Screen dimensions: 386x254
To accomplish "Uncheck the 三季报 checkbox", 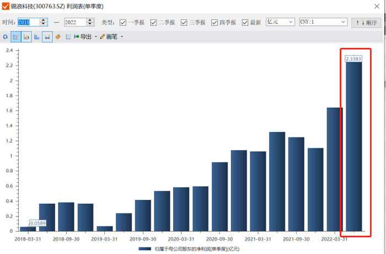I will [184, 23].
